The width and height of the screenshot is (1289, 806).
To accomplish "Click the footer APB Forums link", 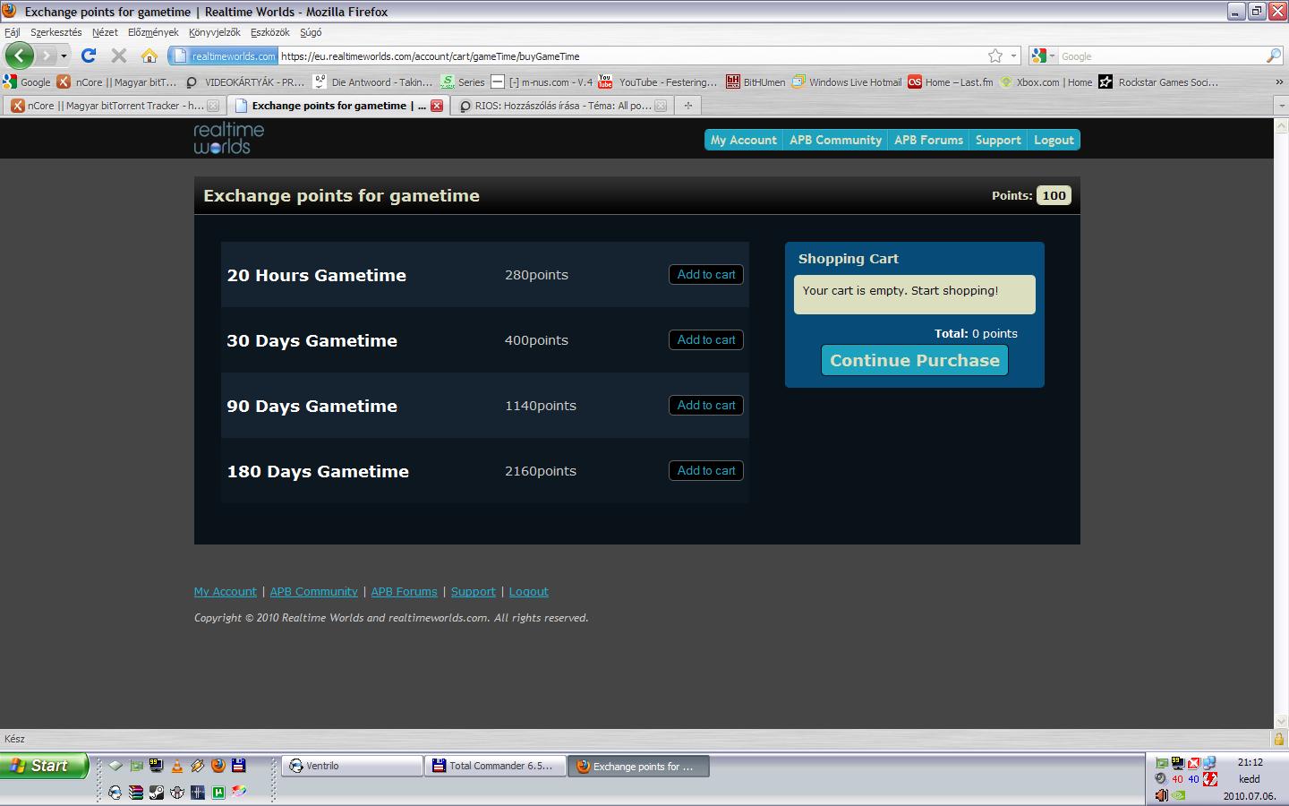I will coord(405,592).
